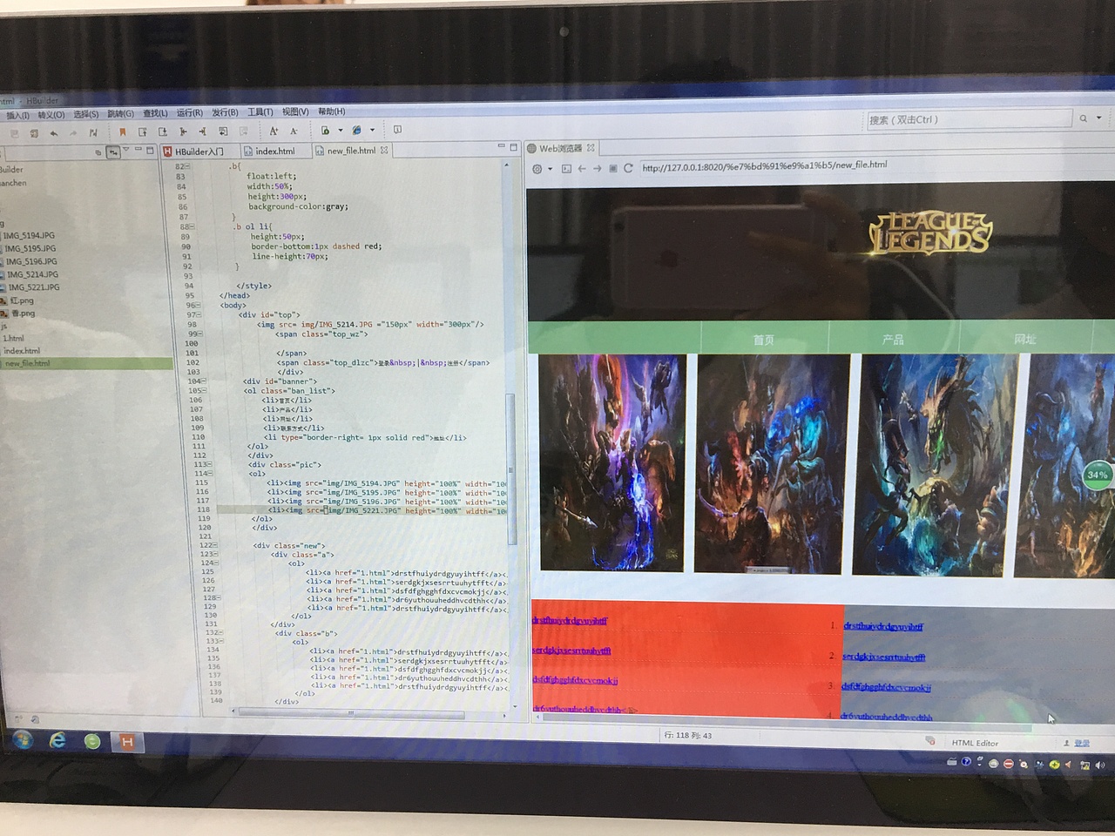Click the 首页 nav link in preview

[x=764, y=340]
